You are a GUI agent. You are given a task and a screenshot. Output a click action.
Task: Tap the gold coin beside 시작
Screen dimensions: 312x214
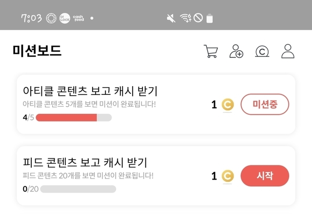[228, 176]
